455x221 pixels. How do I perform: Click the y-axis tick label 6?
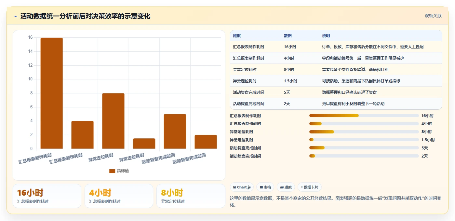(32, 107)
